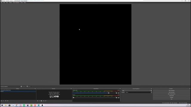Mute the Desktop Audio channel
The width and height of the screenshot is (191, 107).
click(117, 93)
